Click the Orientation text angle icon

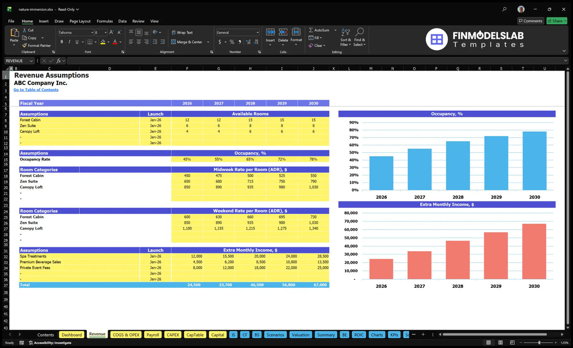155,32
